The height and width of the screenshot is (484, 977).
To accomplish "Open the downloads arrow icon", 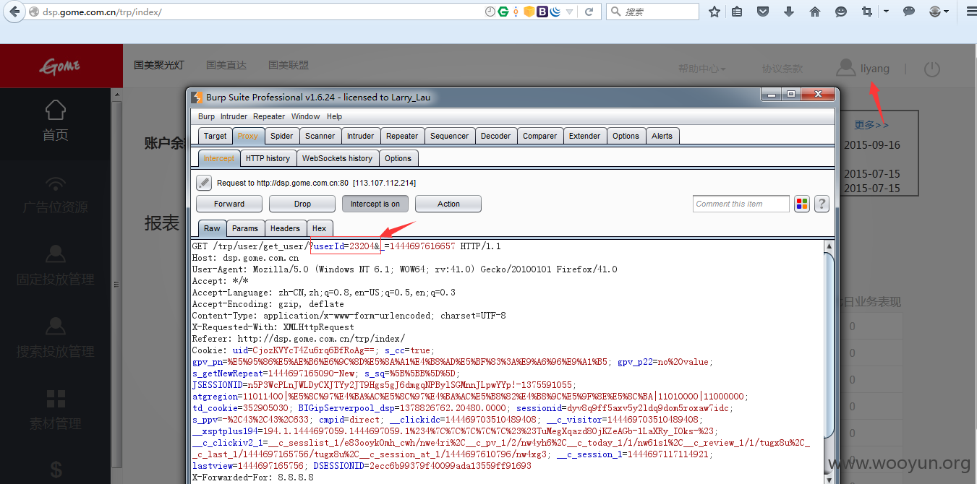I will tap(789, 12).
